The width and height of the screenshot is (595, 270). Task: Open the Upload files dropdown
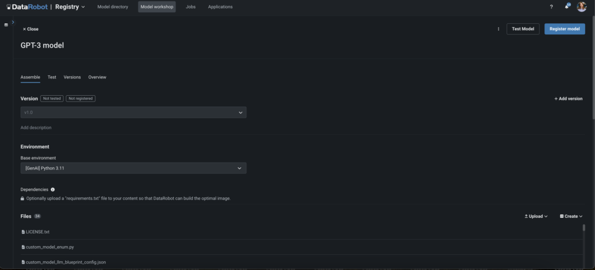[536, 216]
